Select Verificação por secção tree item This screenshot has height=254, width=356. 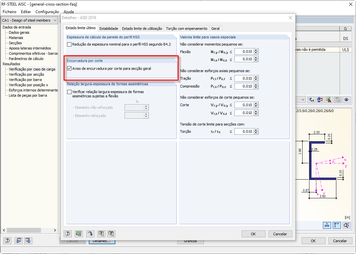coord(26,74)
